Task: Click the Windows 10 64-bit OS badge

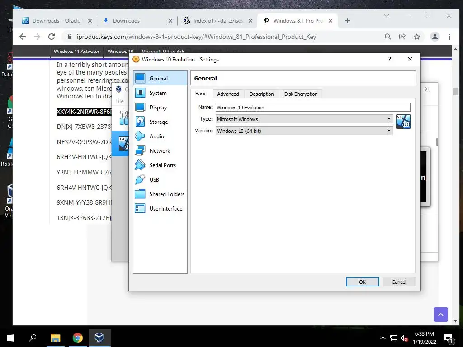Action: pyautogui.click(x=403, y=122)
